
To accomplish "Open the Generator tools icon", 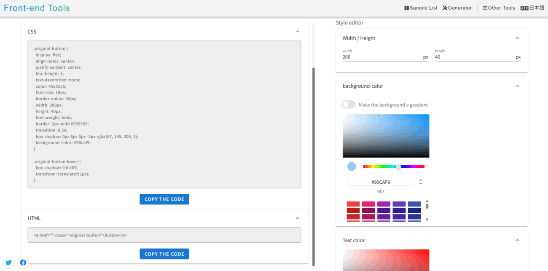I will 445,8.
